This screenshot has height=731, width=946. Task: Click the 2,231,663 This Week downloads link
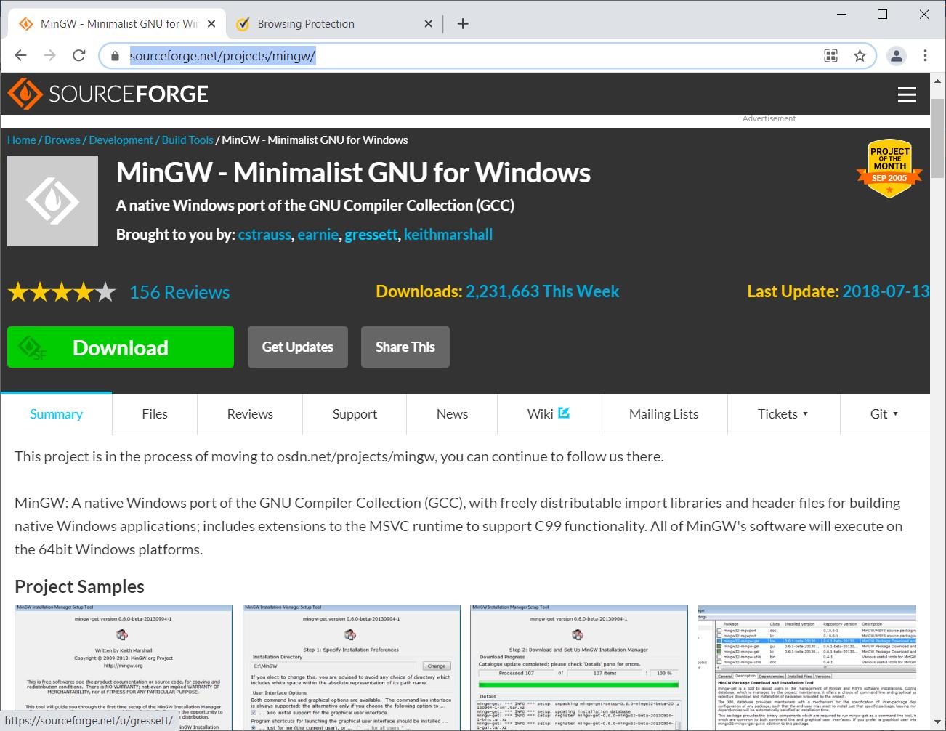pyautogui.click(x=542, y=291)
